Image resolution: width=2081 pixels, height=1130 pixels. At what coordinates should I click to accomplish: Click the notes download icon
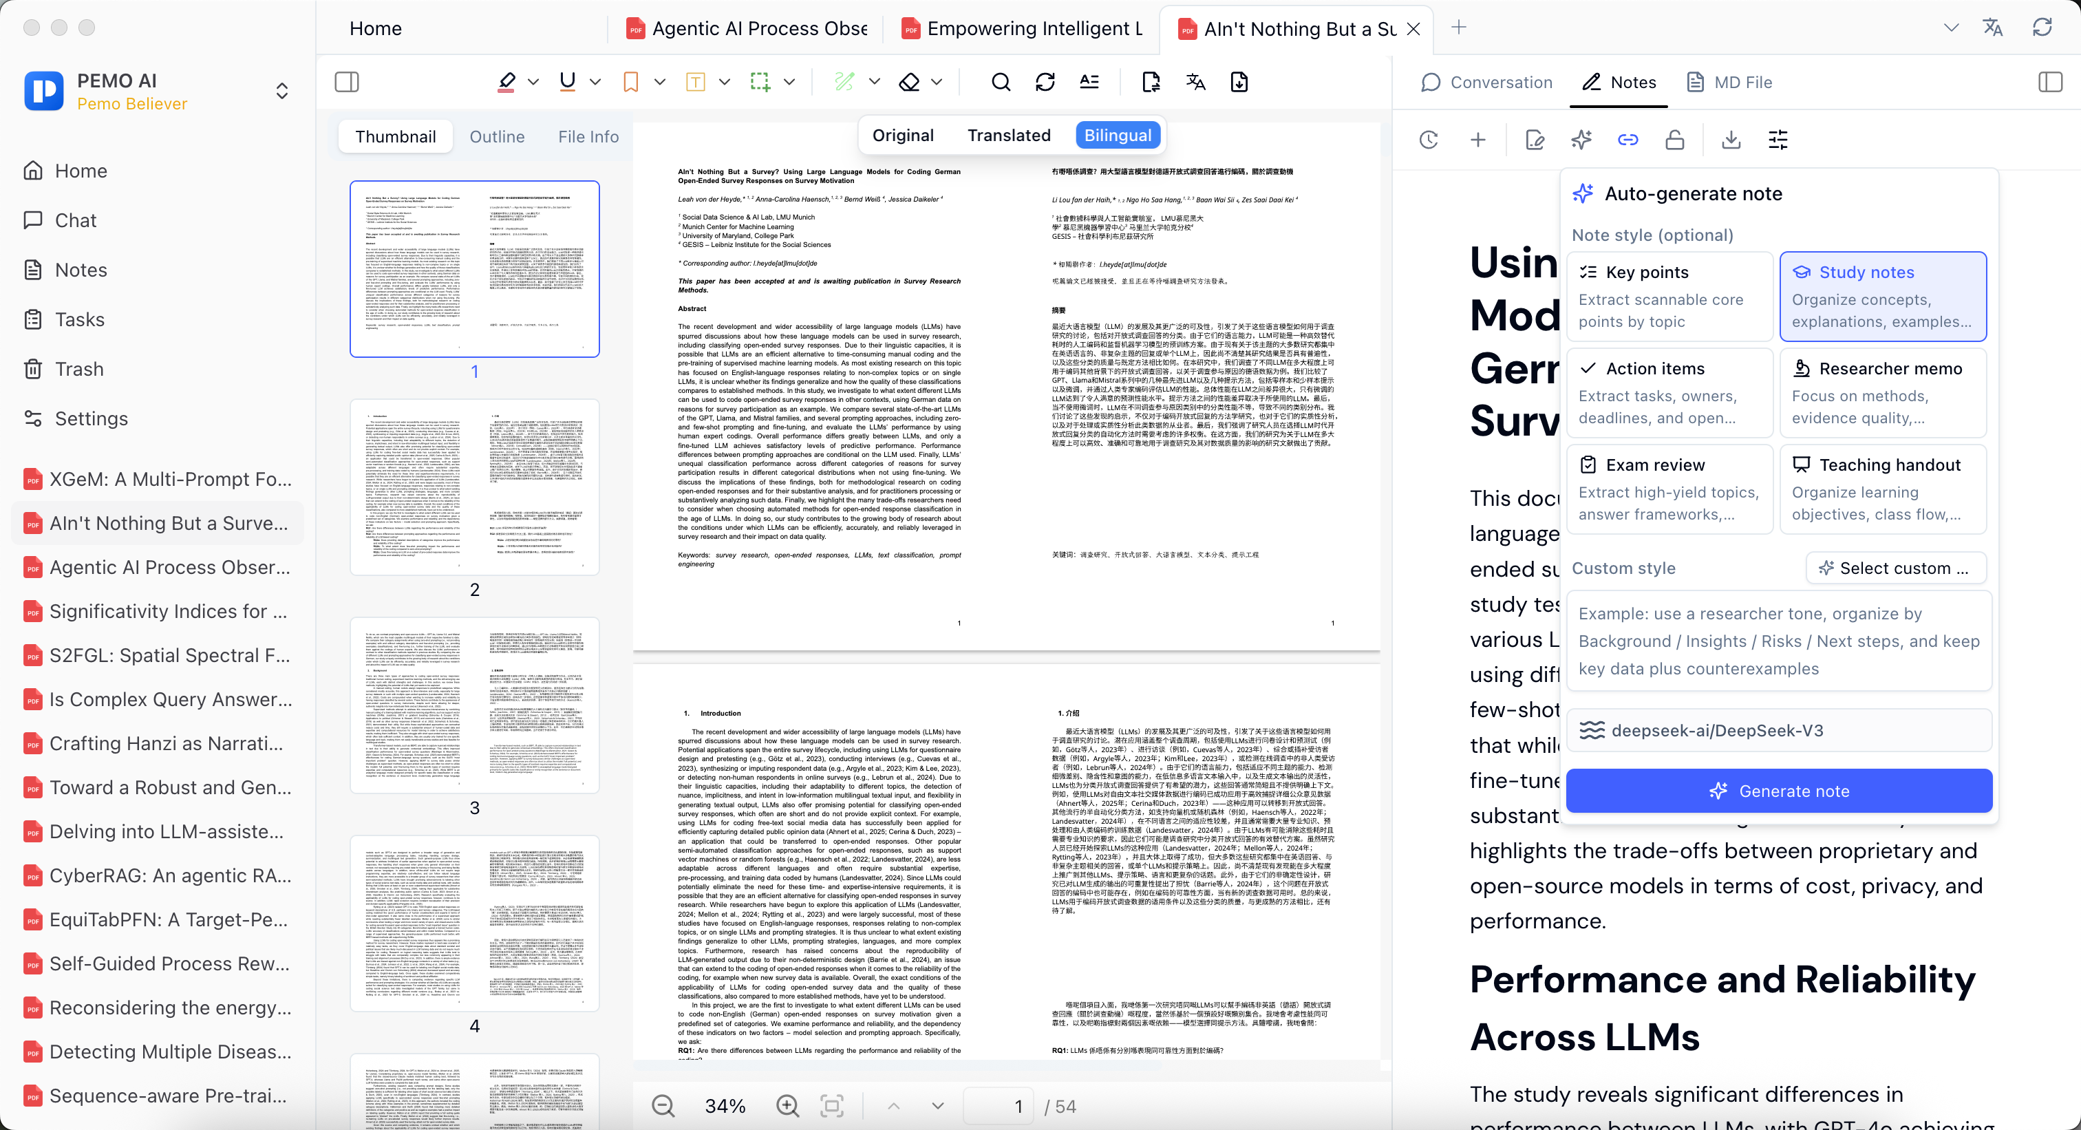coord(1731,140)
